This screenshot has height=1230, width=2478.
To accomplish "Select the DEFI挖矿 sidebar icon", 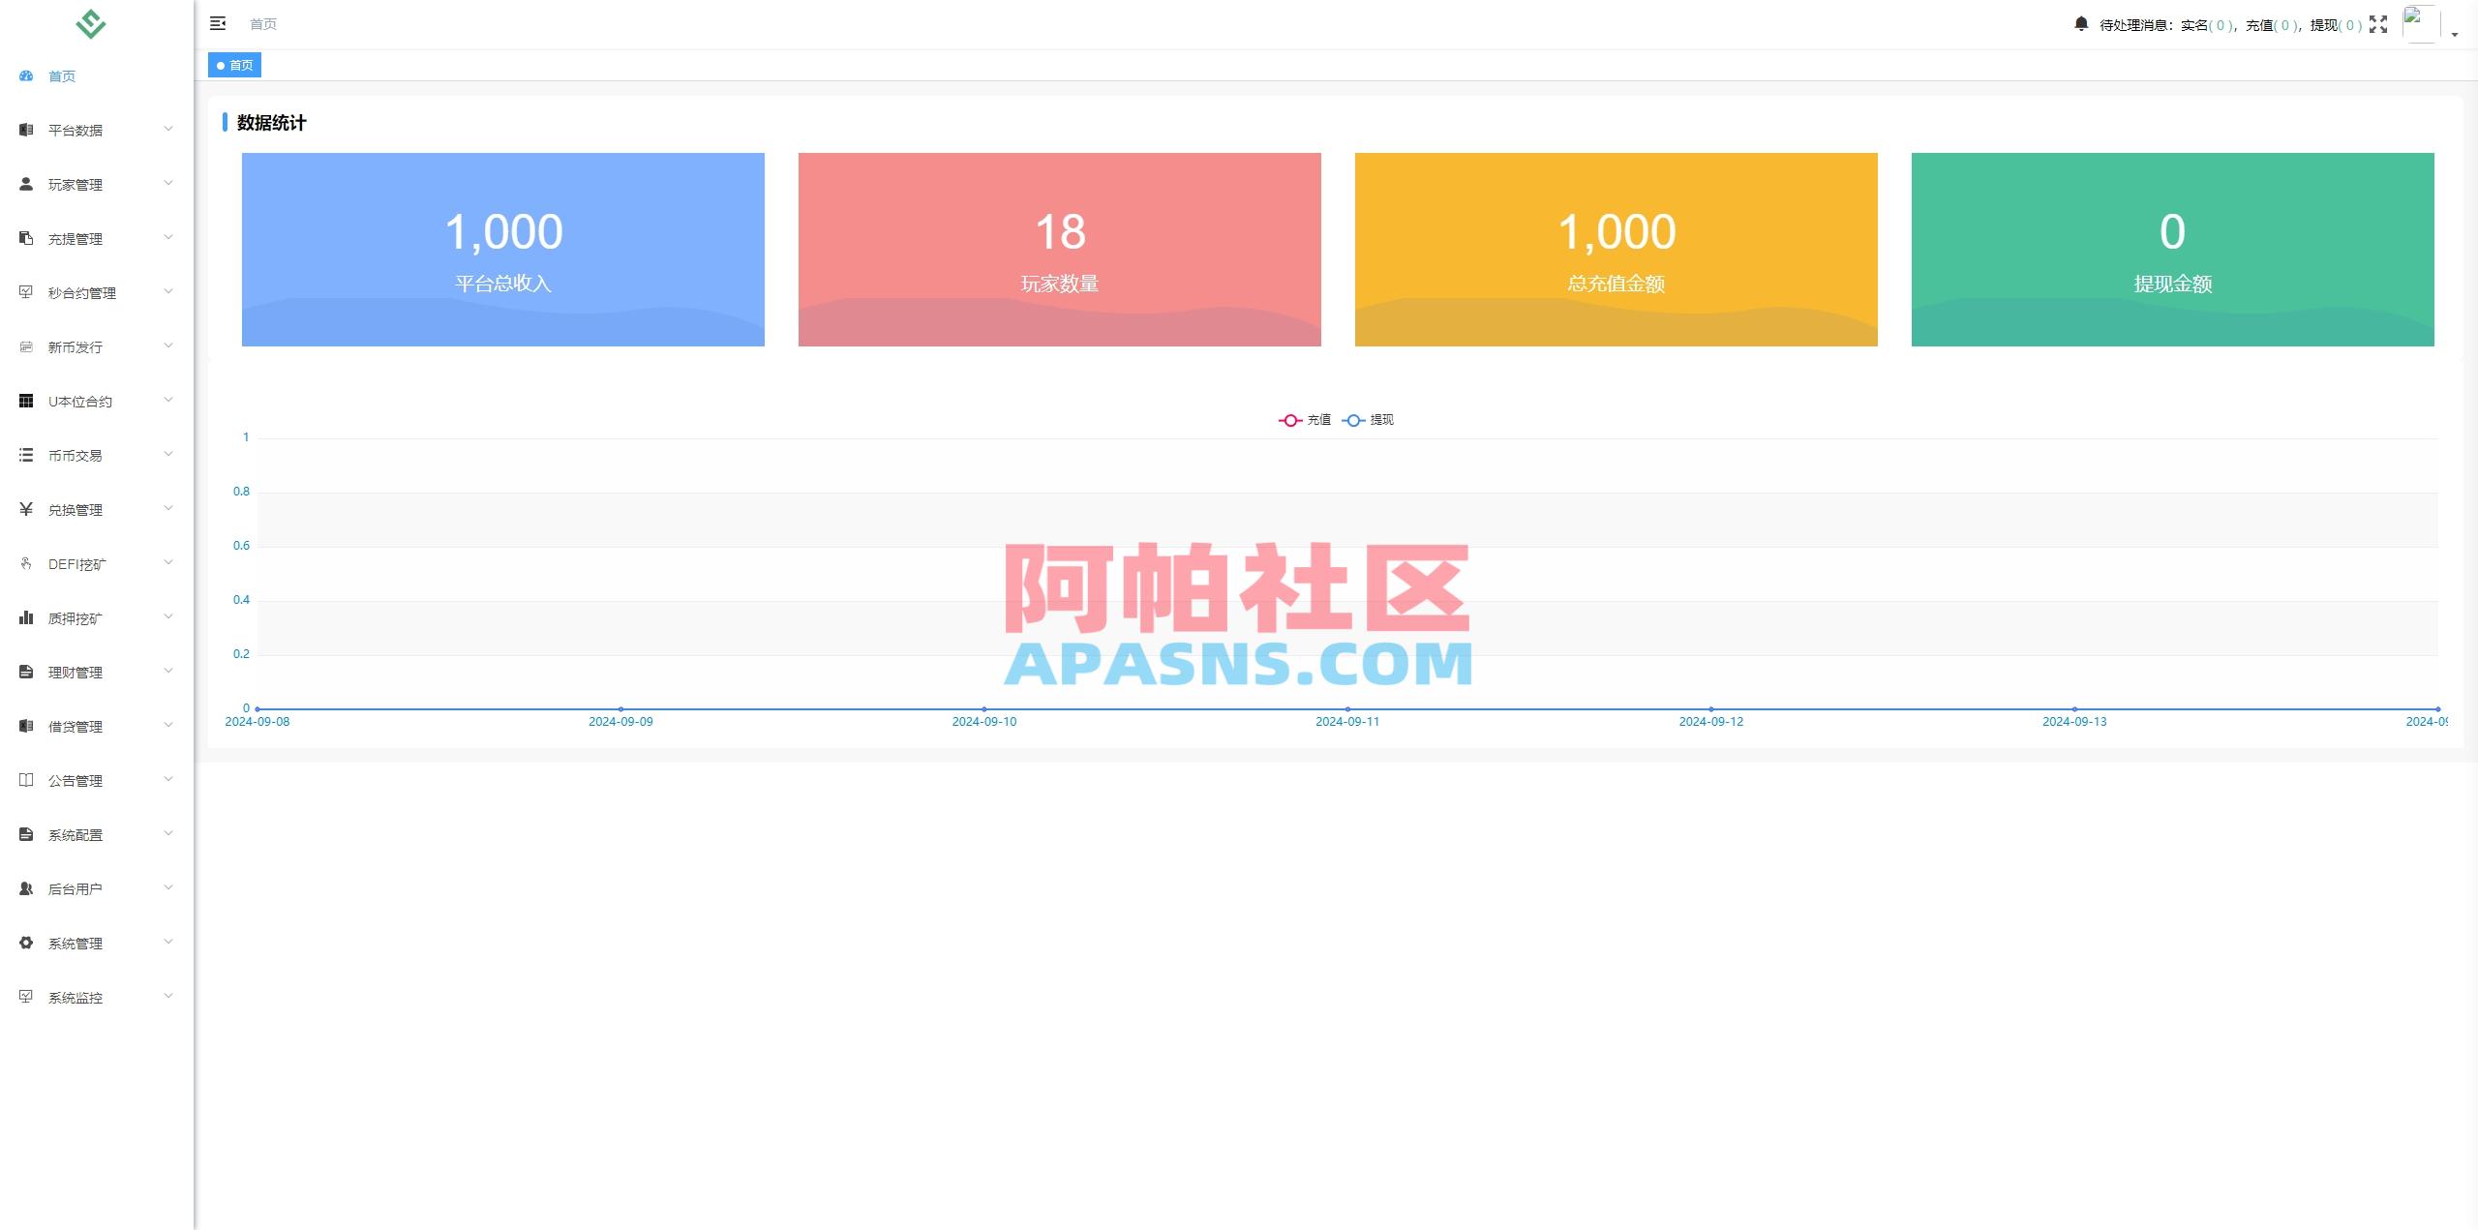I will click(x=26, y=563).
